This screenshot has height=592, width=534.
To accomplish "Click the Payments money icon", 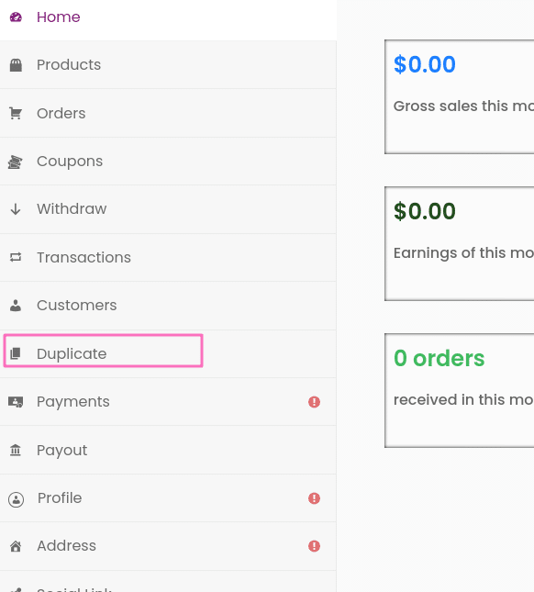I will point(16,402).
